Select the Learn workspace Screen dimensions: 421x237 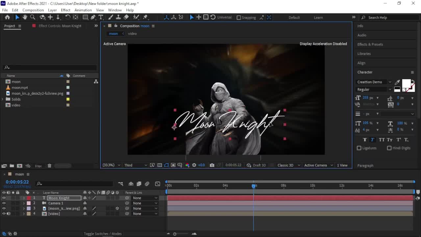click(x=318, y=17)
